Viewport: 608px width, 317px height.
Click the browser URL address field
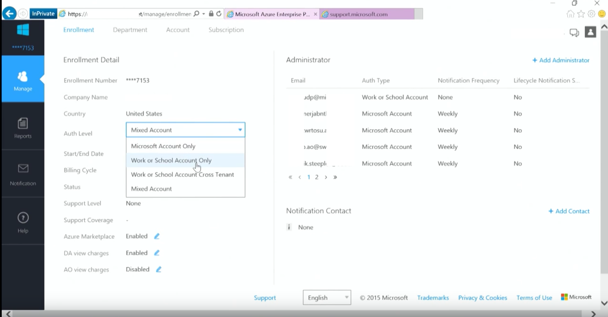[128, 14]
